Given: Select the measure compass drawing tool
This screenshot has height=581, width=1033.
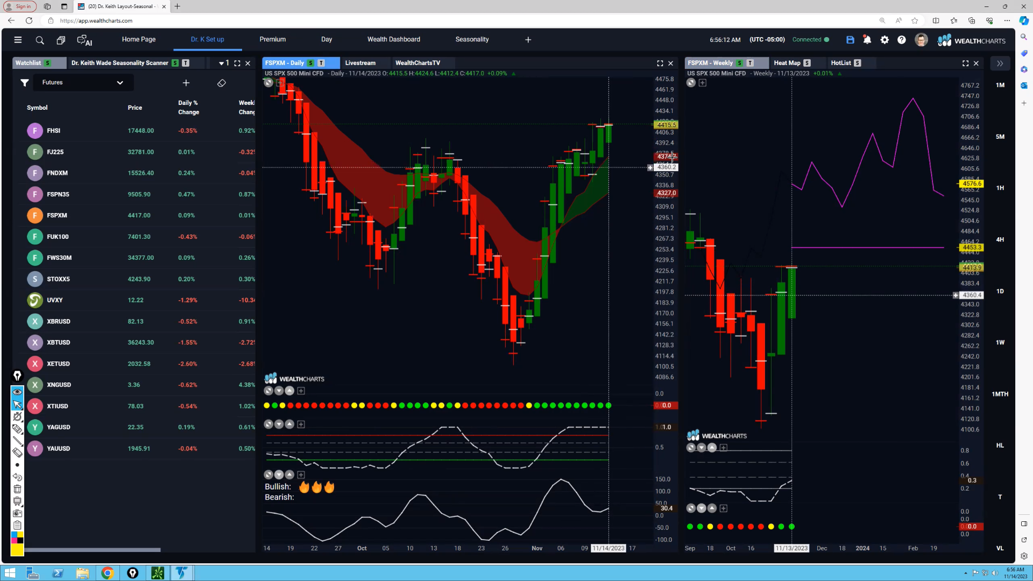Looking at the screenshot, I should [x=17, y=416].
